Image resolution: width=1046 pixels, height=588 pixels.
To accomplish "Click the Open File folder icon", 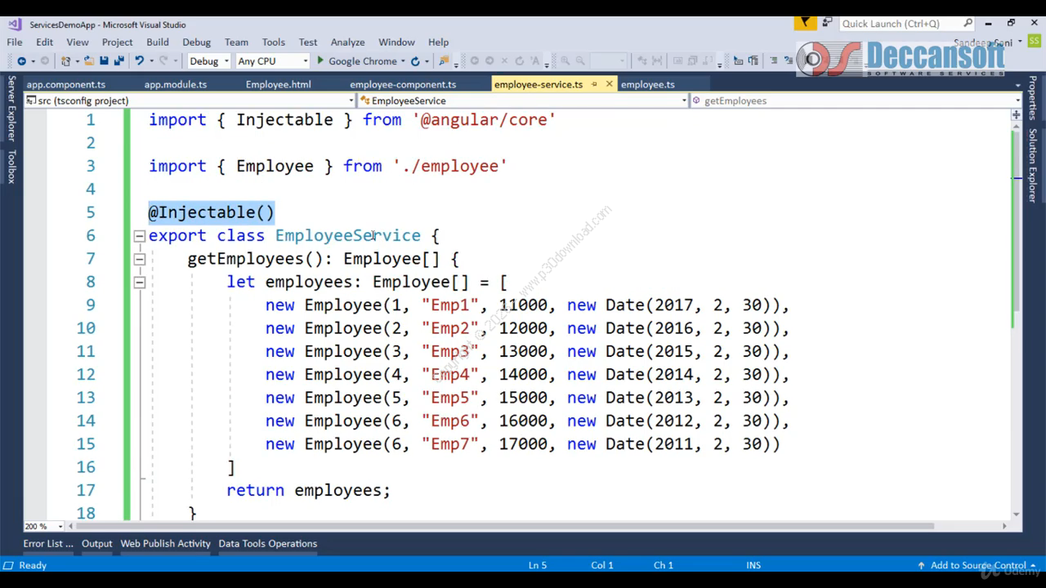I will point(89,61).
